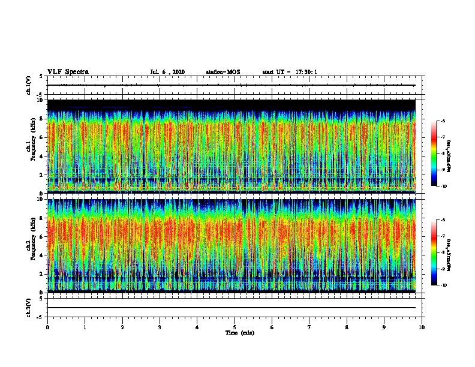The width and height of the screenshot is (475, 367).
Task: Click time axis tick label "4"
Action: point(197,327)
